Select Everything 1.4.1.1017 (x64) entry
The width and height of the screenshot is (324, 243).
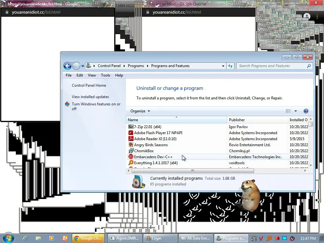point(156,163)
